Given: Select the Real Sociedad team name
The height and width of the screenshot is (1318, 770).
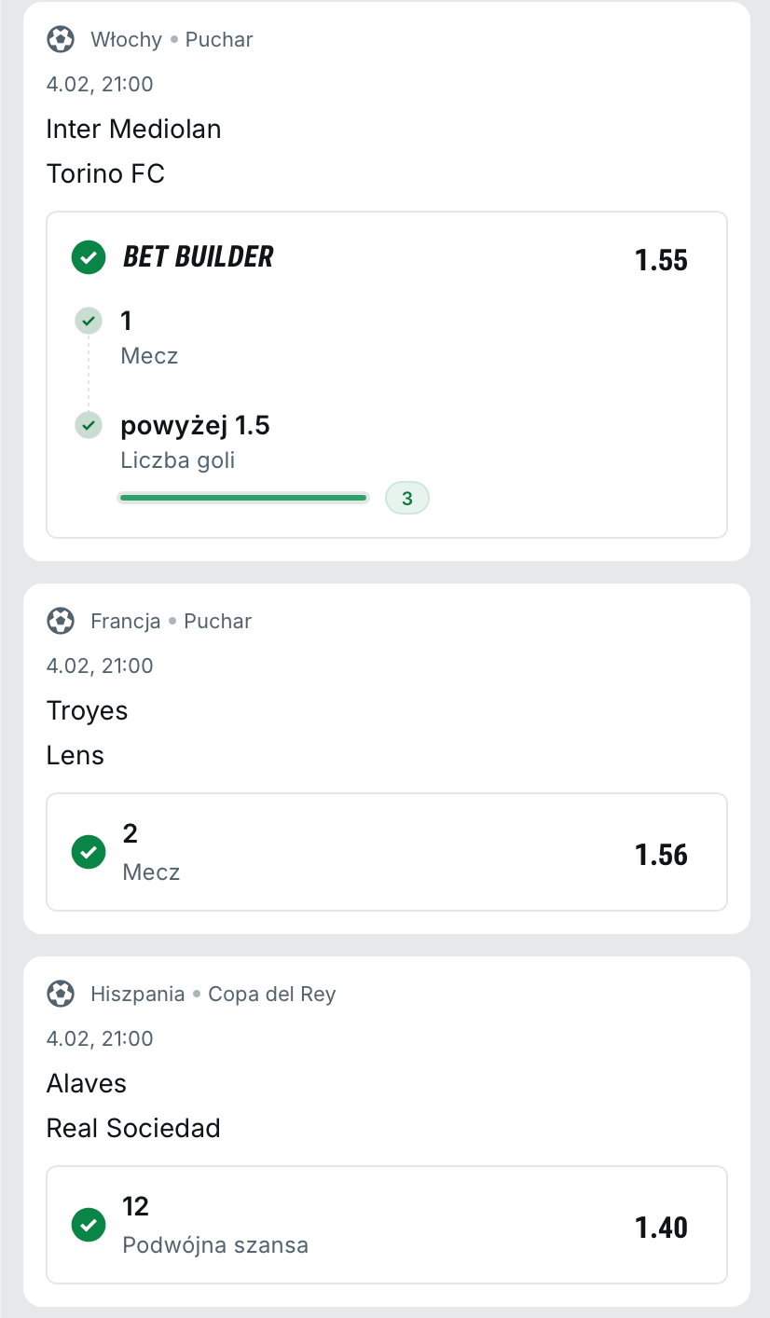Looking at the screenshot, I should pos(133,1128).
